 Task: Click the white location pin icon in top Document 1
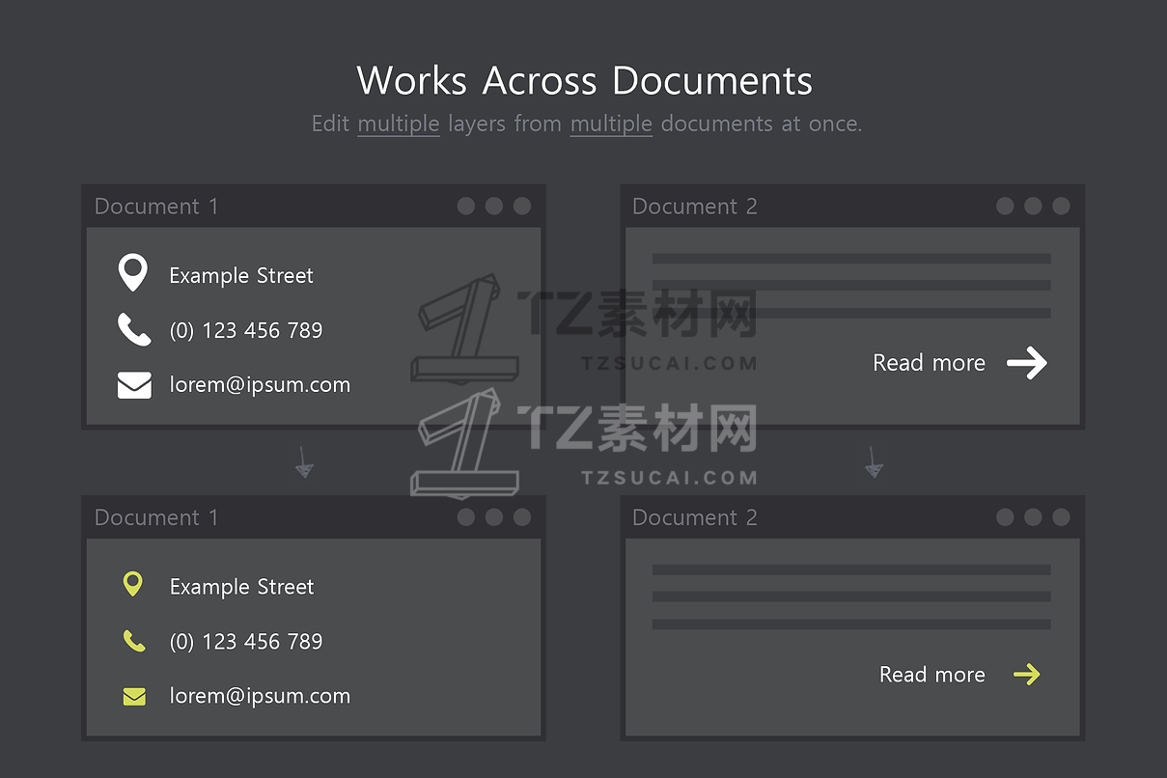coord(132,273)
